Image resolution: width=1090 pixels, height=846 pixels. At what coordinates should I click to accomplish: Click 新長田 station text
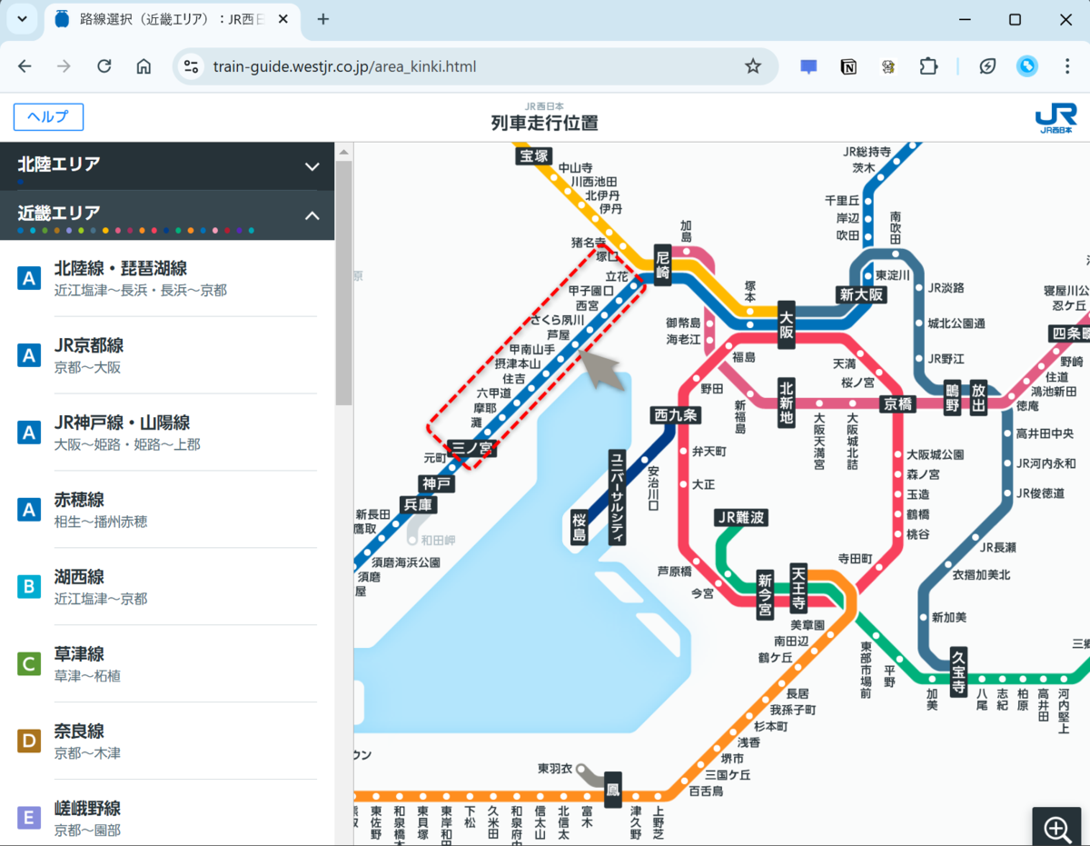(x=372, y=513)
